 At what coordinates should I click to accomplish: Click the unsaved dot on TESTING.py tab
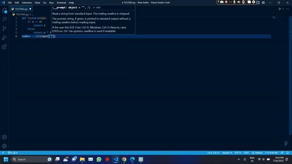tap(30, 9)
